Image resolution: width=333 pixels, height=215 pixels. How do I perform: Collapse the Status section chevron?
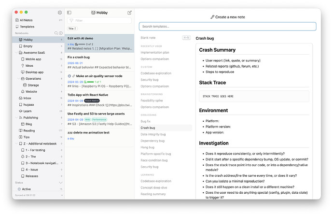point(61,183)
